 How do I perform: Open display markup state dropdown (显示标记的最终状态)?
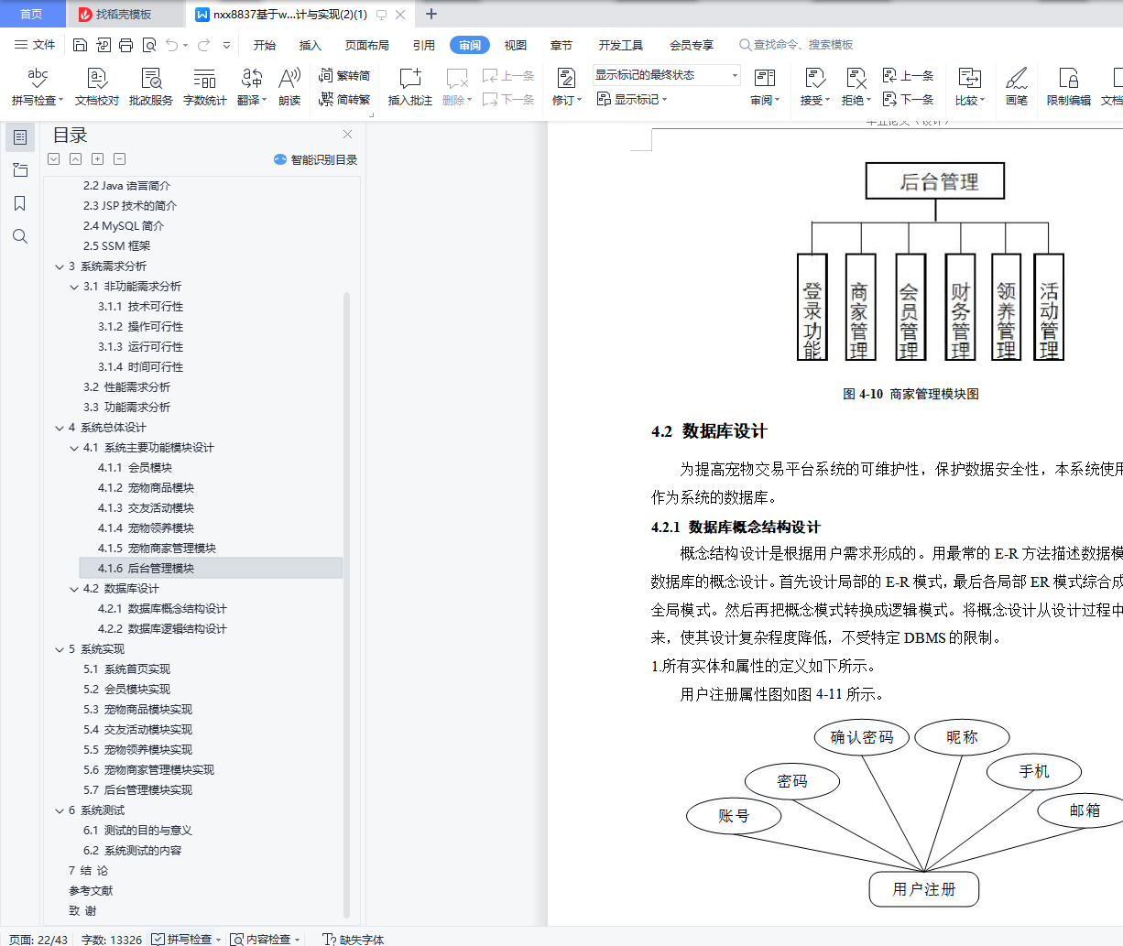pyautogui.click(x=666, y=75)
